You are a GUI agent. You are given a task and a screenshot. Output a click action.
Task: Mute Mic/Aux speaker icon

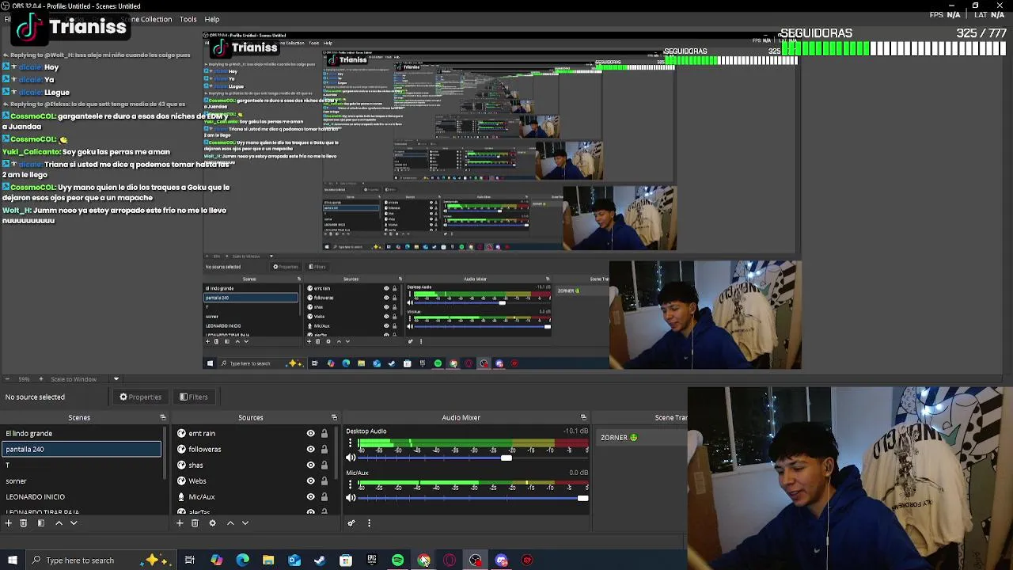click(x=351, y=498)
